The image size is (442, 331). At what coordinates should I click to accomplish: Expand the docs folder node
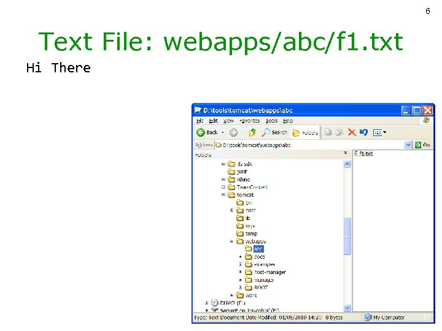click(240, 257)
